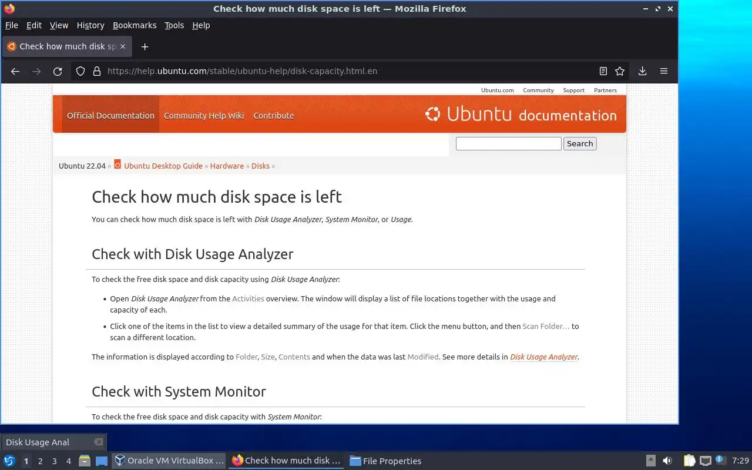The width and height of the screenshot is (752, 470).
Task: Open Community Help Wiki link
Action: pyautogui.click(x=204, y=115)
